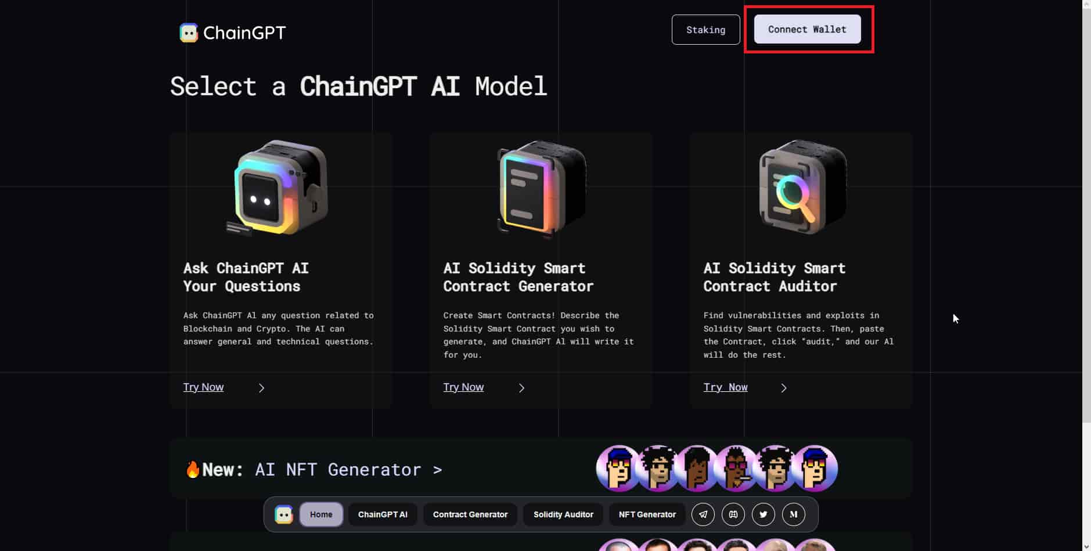The height and width of the screenshot is (551, 1091).
Task: Click the ChainGPT logo in the header
Action: point(232,32)
